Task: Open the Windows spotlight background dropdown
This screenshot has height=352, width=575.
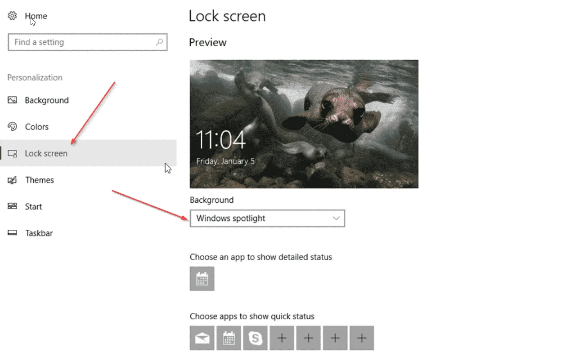Action: coord(267,218)
